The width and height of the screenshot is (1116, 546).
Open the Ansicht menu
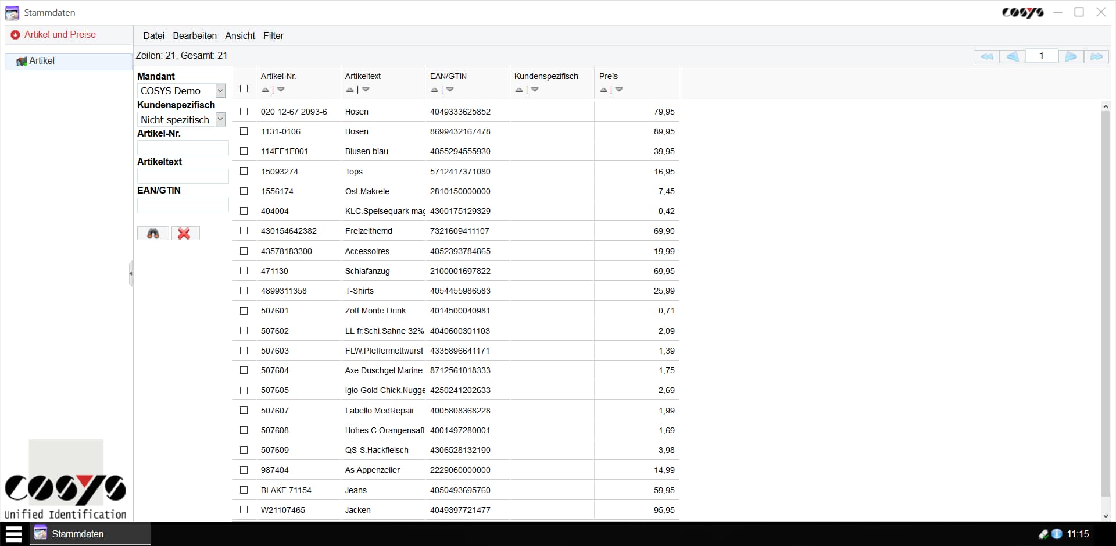240,35
